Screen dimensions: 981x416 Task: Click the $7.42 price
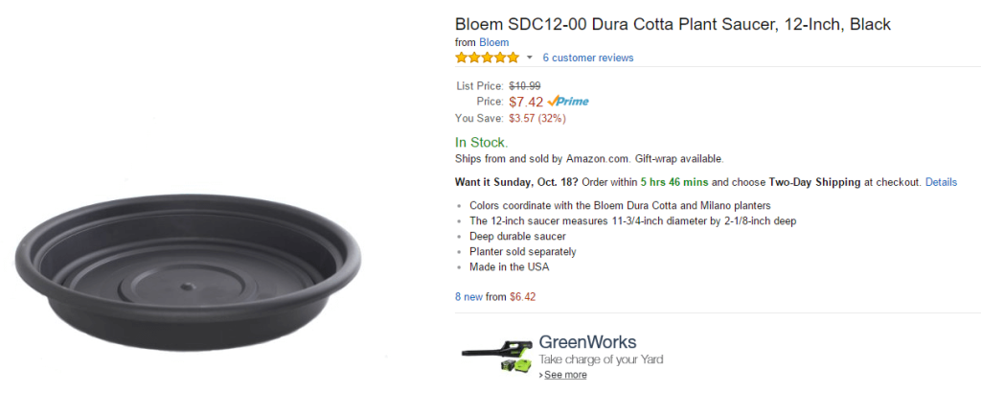click(526, 102)
